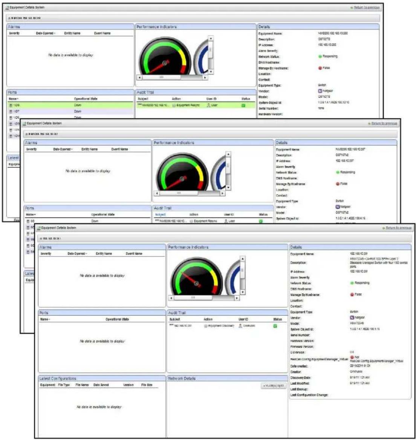Click User ID column header in front window Audit Trail
The image size is (416, 440).
243,319
